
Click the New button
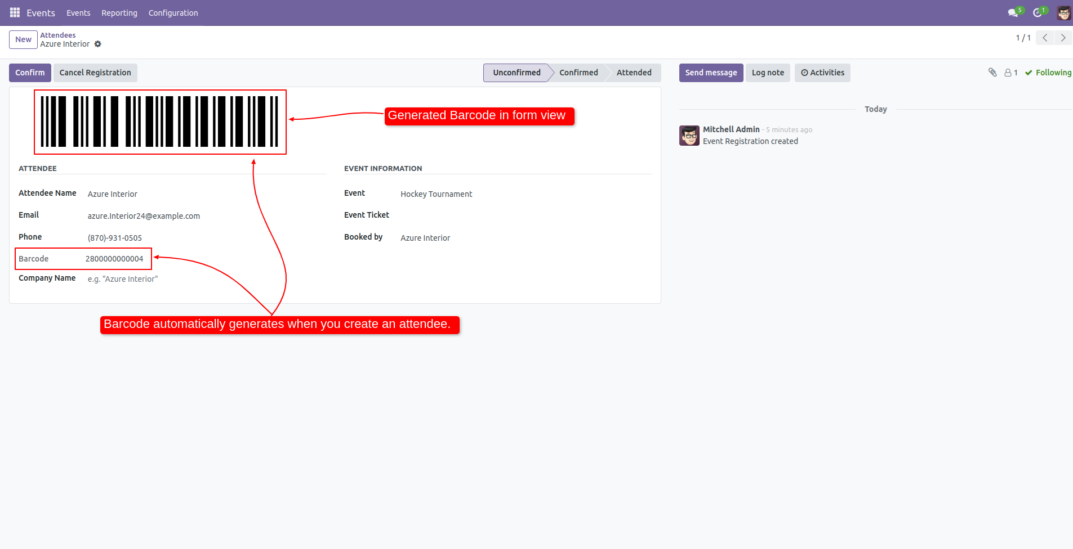point(23,39)
